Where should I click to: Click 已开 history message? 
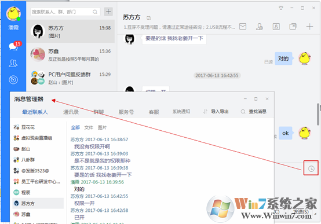click(x=79, y=218)
